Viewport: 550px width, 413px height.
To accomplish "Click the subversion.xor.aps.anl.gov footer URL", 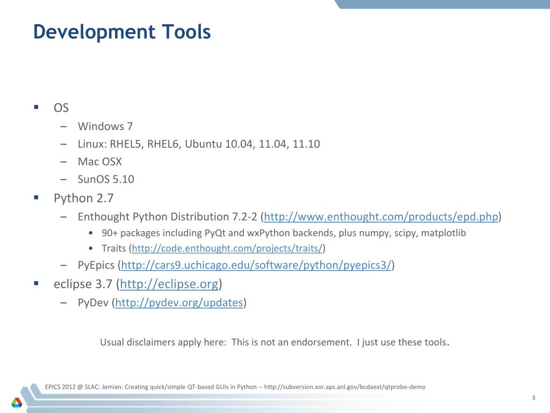I will click(344, 387).
